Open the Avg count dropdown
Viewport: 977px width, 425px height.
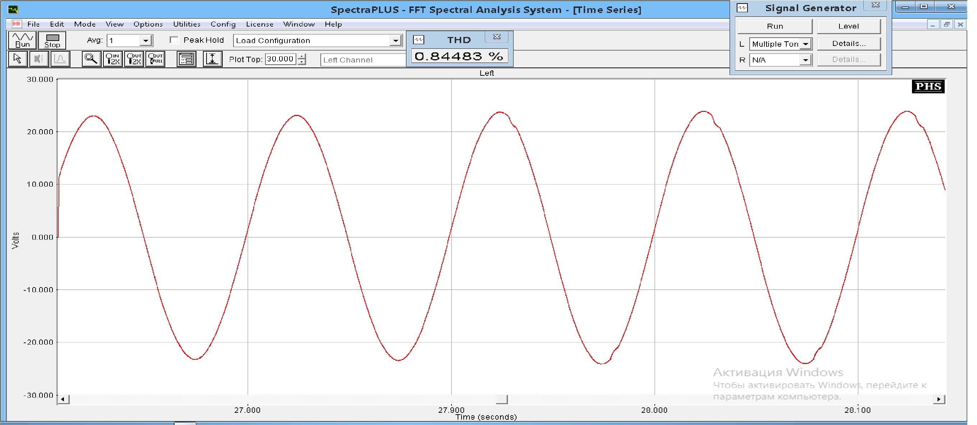tap(145, 41)
